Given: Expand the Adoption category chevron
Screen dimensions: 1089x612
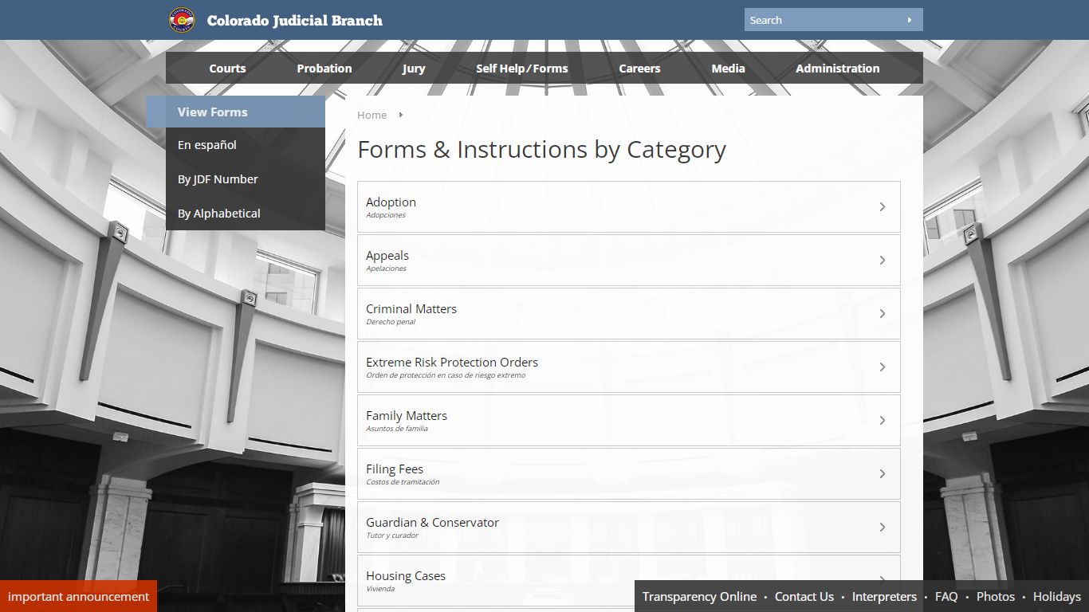Looking at the screenshot, I should point(883,206).
